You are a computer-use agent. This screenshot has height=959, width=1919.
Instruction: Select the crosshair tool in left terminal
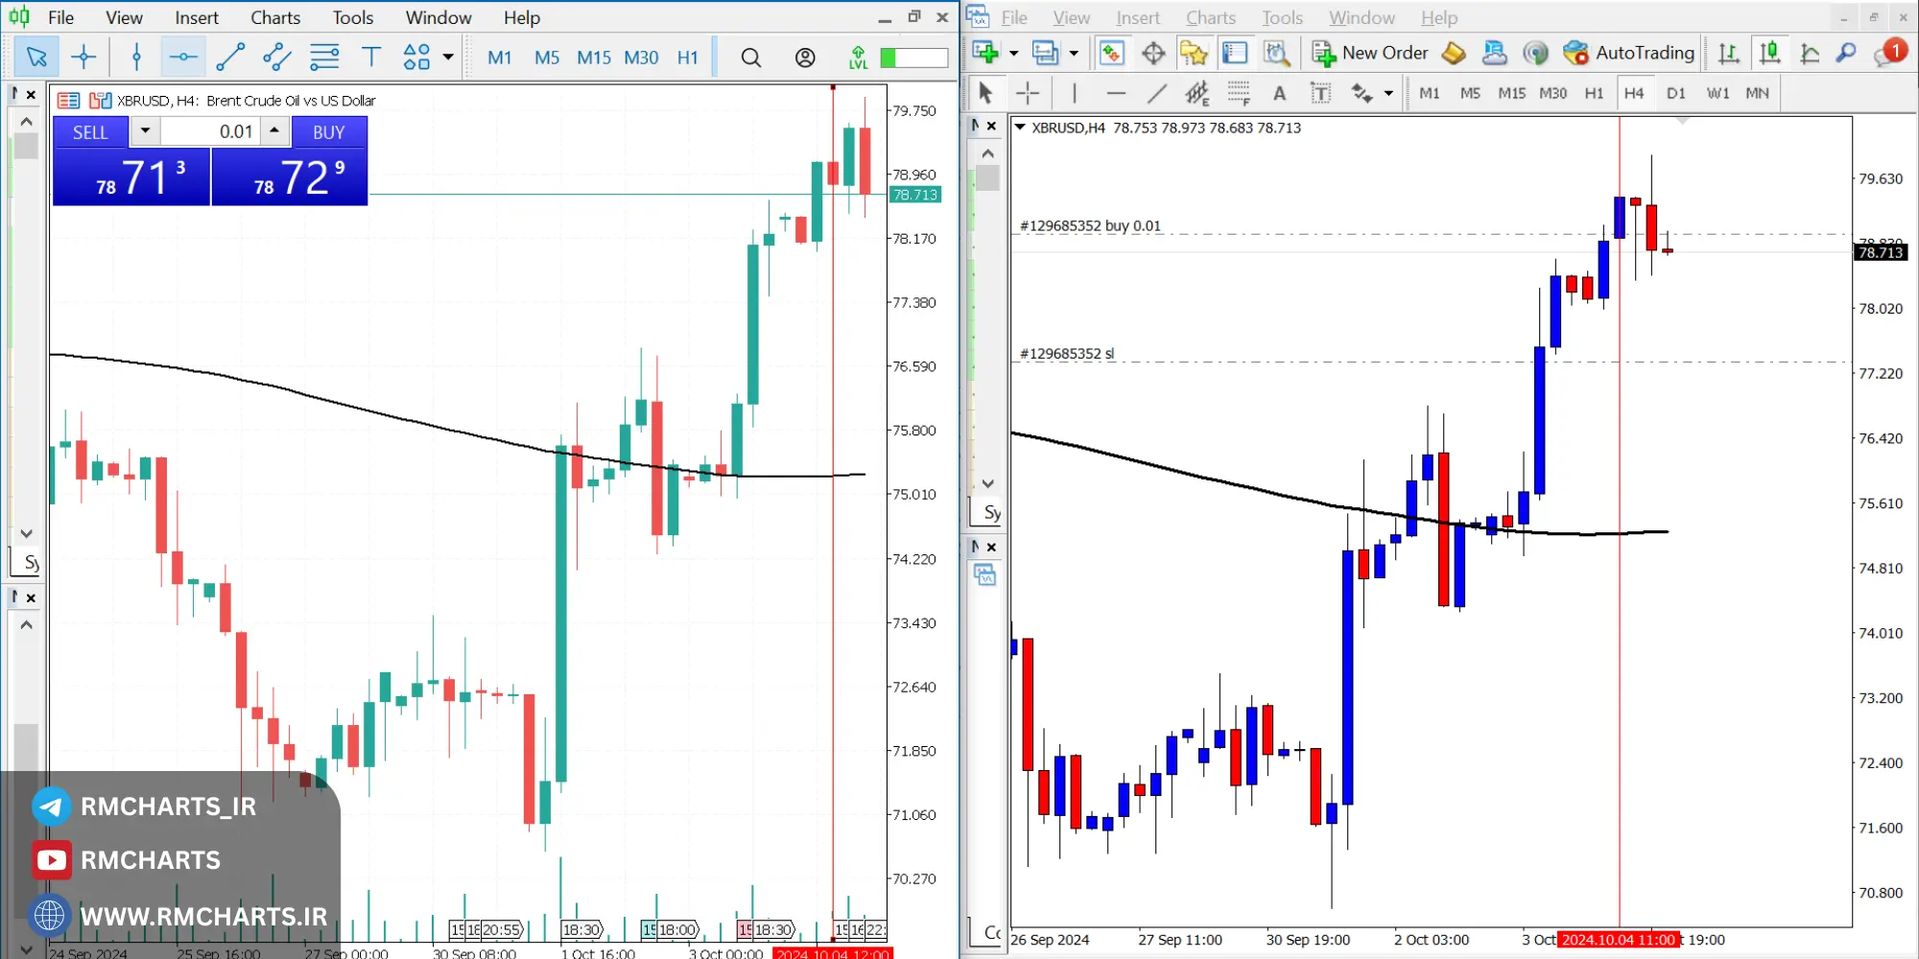pos(83,58)
